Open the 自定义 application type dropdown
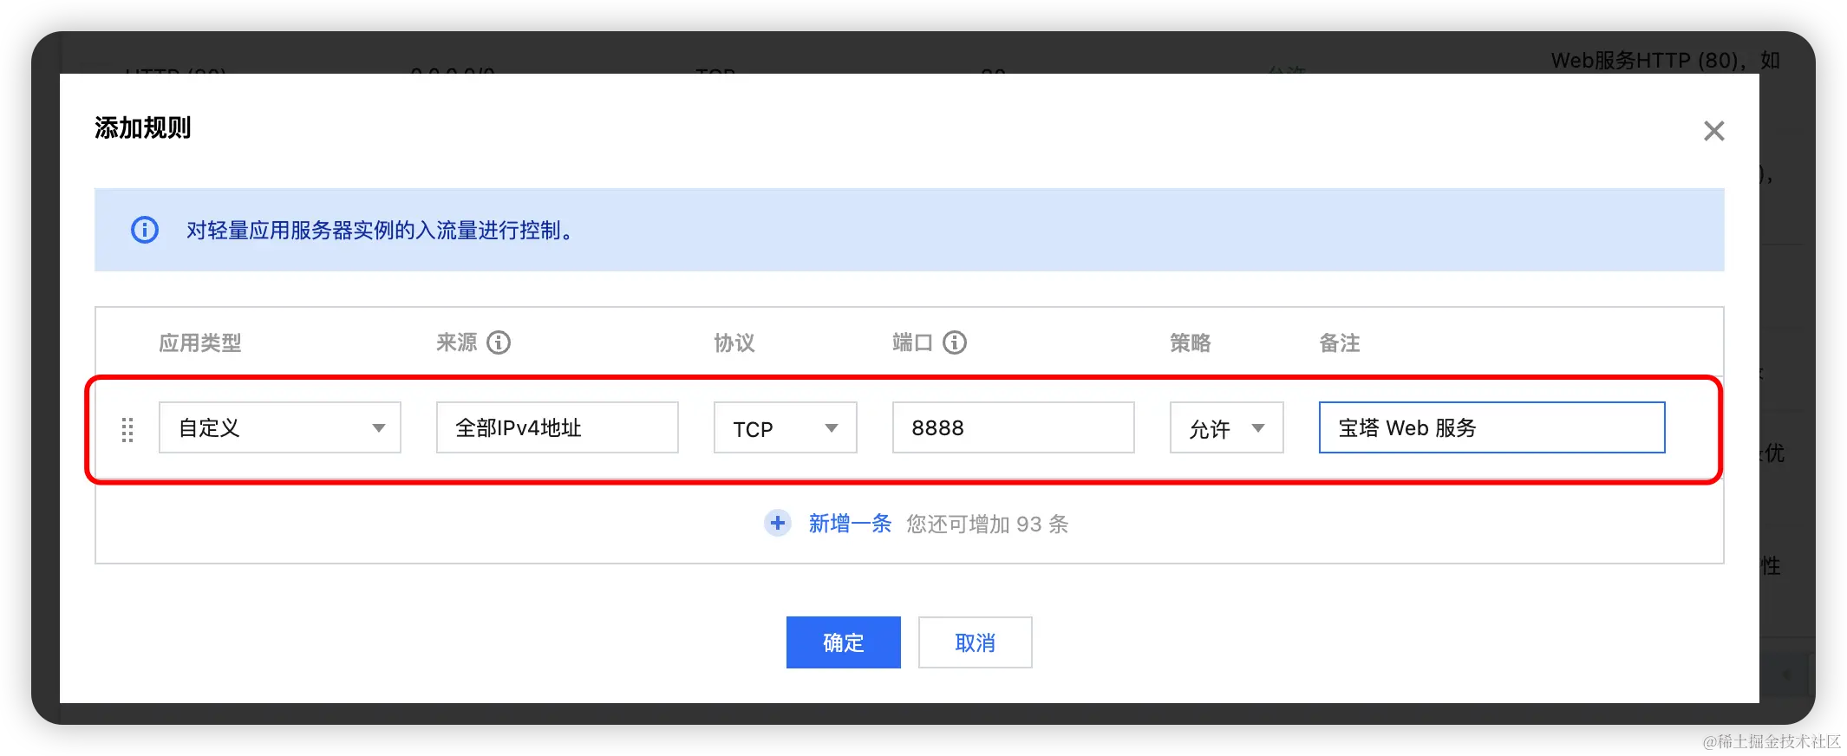Image resolution: width=1847 pixels, height=756 pixels. pyautogui.click(x=280, y=427)
